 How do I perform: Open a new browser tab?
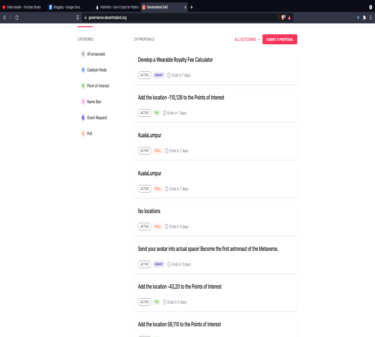pyautogui.click(x=192, y=7)
